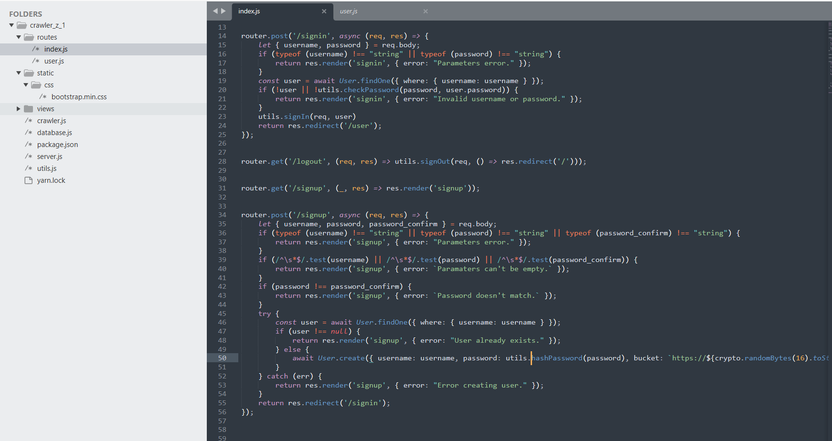Viewport: 832px width, 441px height.
Task: Click file type icon beside package.json
Action: [x=29, y=145]
